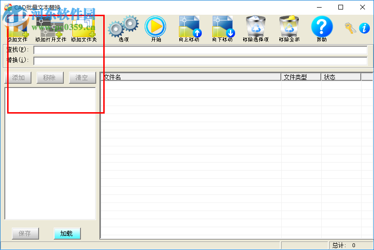
Task: Open 帮助 (help) question mark icon
Action: [322, 29]
